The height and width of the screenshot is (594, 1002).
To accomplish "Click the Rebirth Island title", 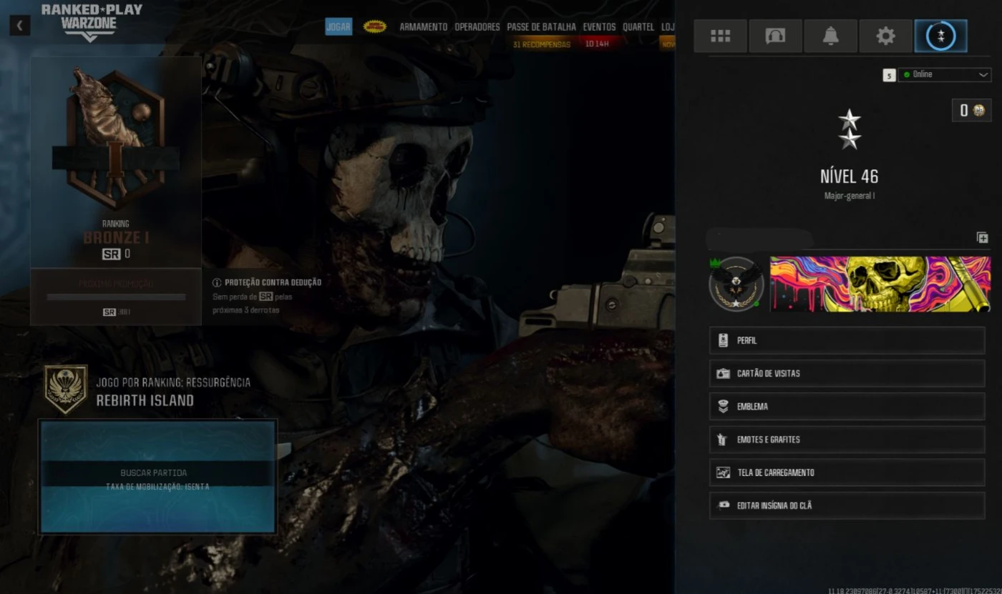I will pyautogui.click(x=145, y=400).
